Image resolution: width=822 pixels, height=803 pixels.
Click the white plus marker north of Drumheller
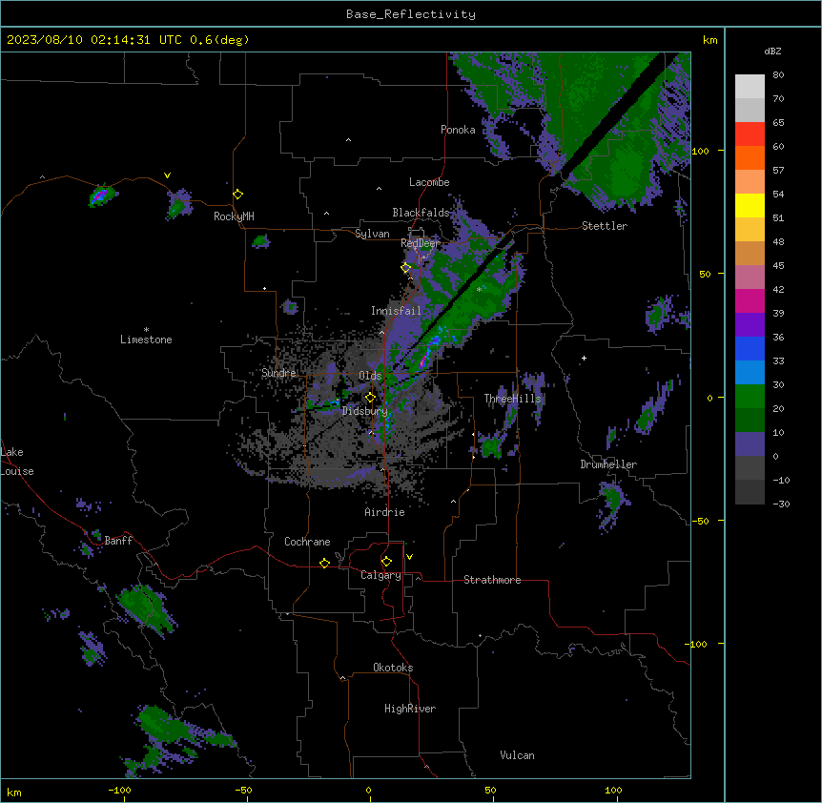584,358
